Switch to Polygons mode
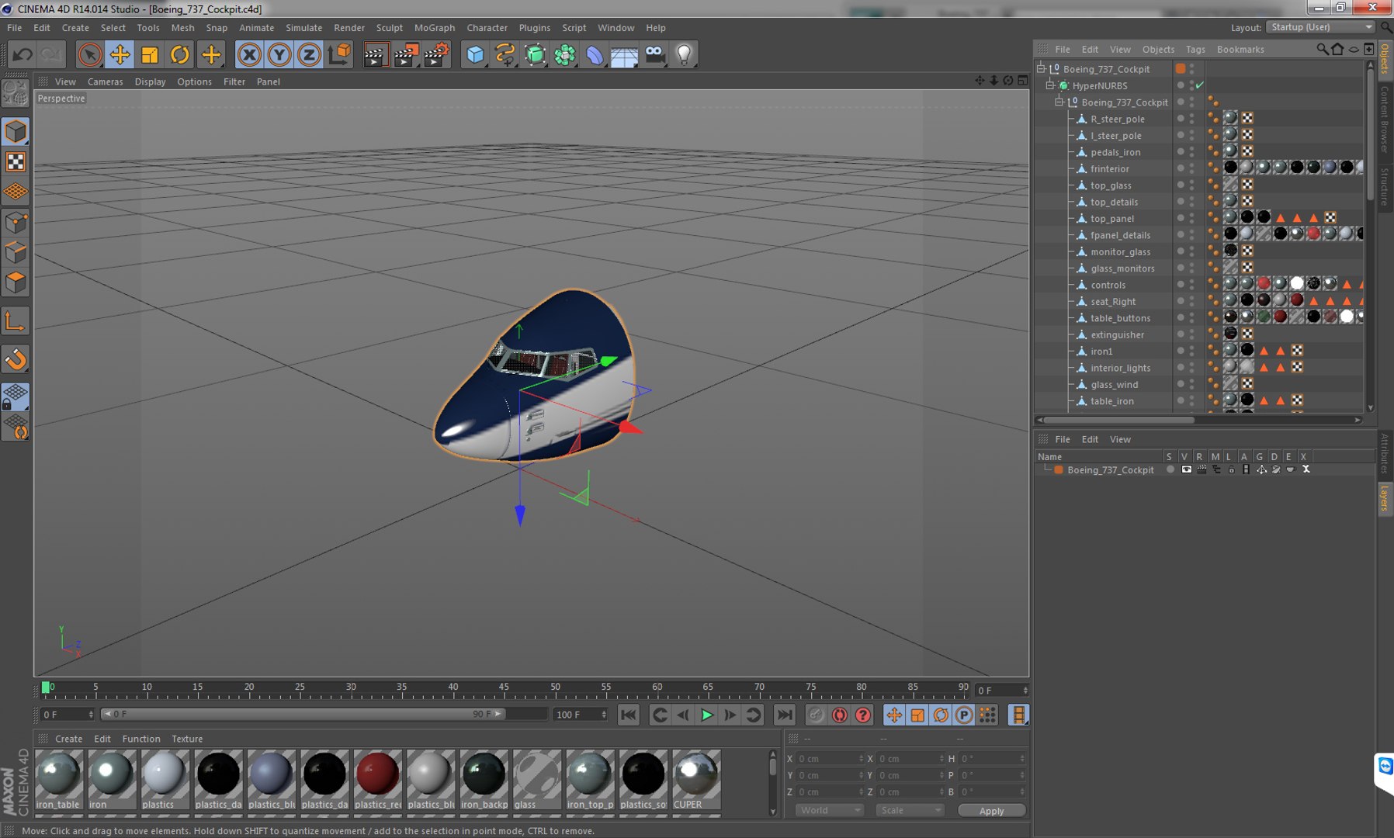The image size is (1394, 838). 16,282
